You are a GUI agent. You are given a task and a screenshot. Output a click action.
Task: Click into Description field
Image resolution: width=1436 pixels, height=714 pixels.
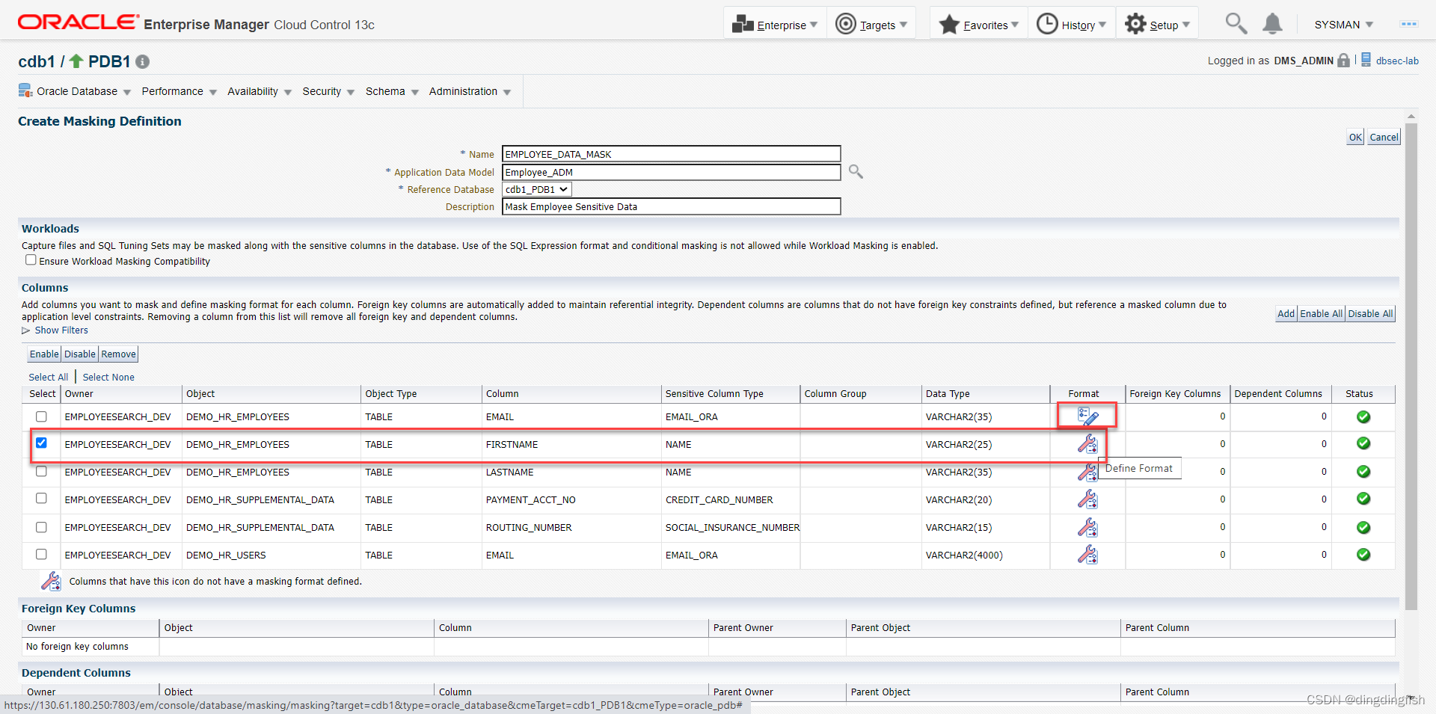(671, 206)
